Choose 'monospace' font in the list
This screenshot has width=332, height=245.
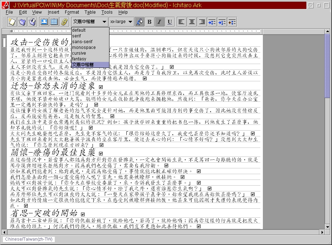[90, 47]
